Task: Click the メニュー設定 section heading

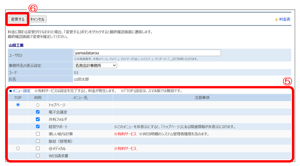Action: pos(20,91)
